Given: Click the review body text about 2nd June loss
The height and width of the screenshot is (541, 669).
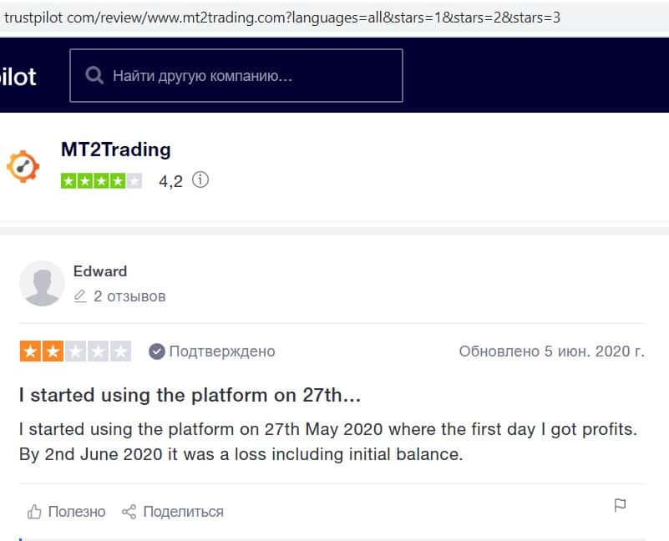Looking at the screenshot, I should pyautogui.click(x=241, y=456).
